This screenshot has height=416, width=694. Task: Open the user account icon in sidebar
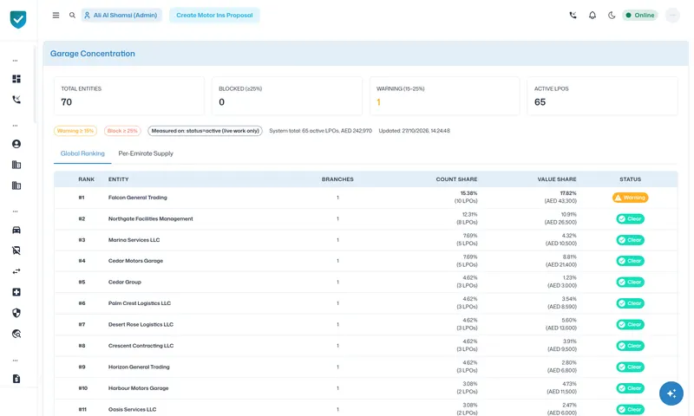pyautogui.click(x=16, y=144)
